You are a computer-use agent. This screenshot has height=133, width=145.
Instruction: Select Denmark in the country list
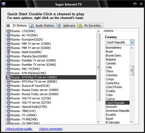click(x=111, y=107)
